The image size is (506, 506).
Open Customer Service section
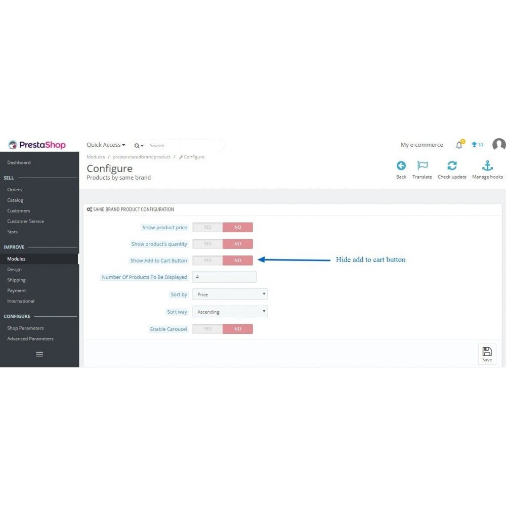click(25, 221)
